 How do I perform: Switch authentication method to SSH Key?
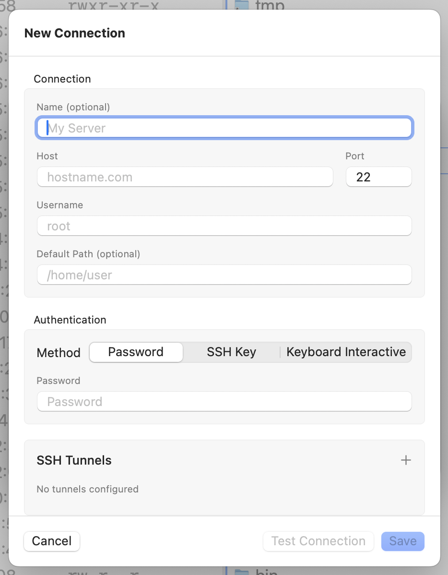coord(231,352)
